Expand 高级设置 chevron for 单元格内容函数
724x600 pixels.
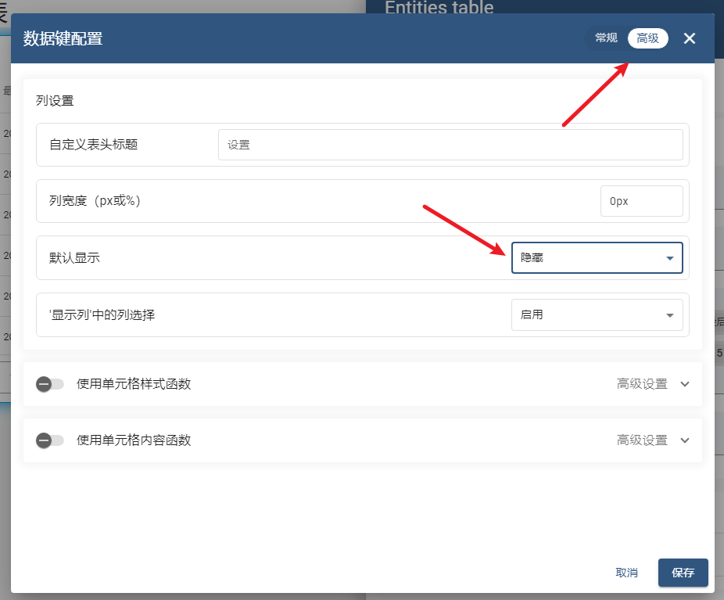[x=685, y=440]
